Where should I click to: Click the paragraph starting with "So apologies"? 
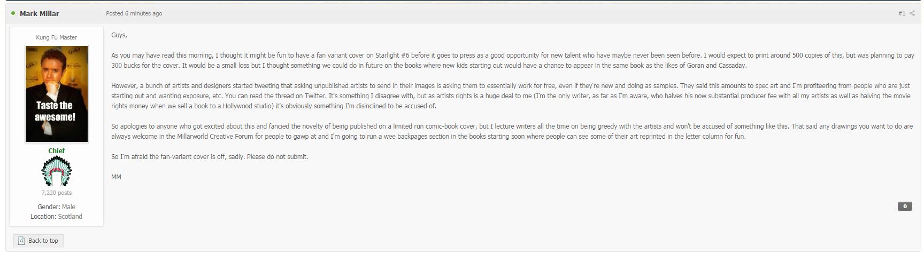(512, 131)
